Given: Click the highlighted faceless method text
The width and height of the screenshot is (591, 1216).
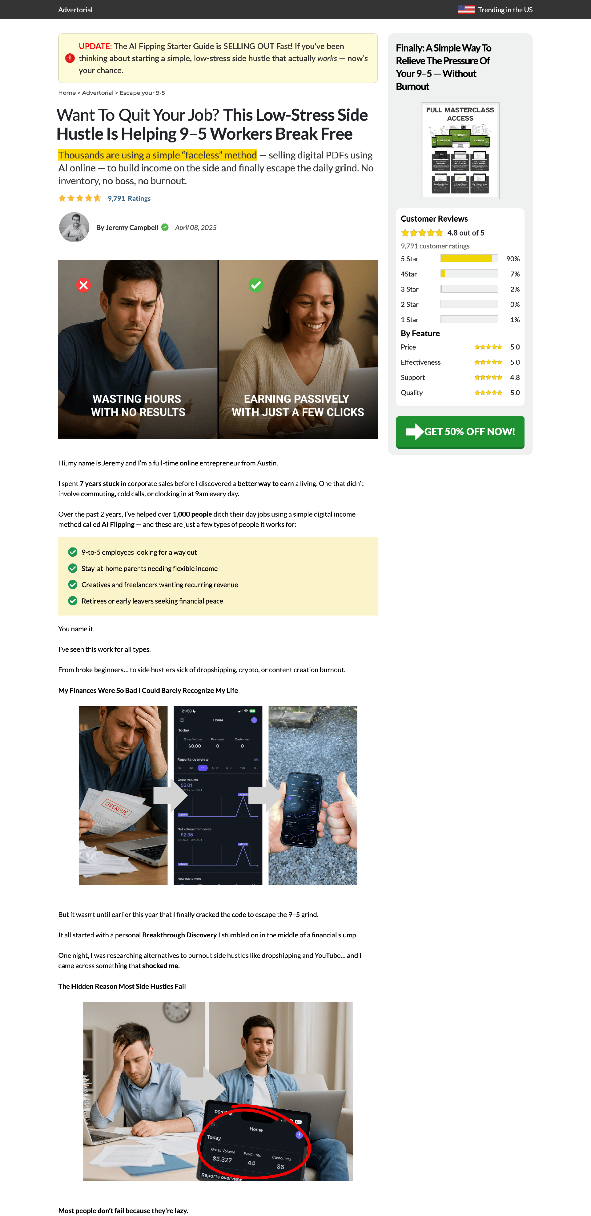Looking at the screenshot, I should pyautogui.click(x=157, y=155).
